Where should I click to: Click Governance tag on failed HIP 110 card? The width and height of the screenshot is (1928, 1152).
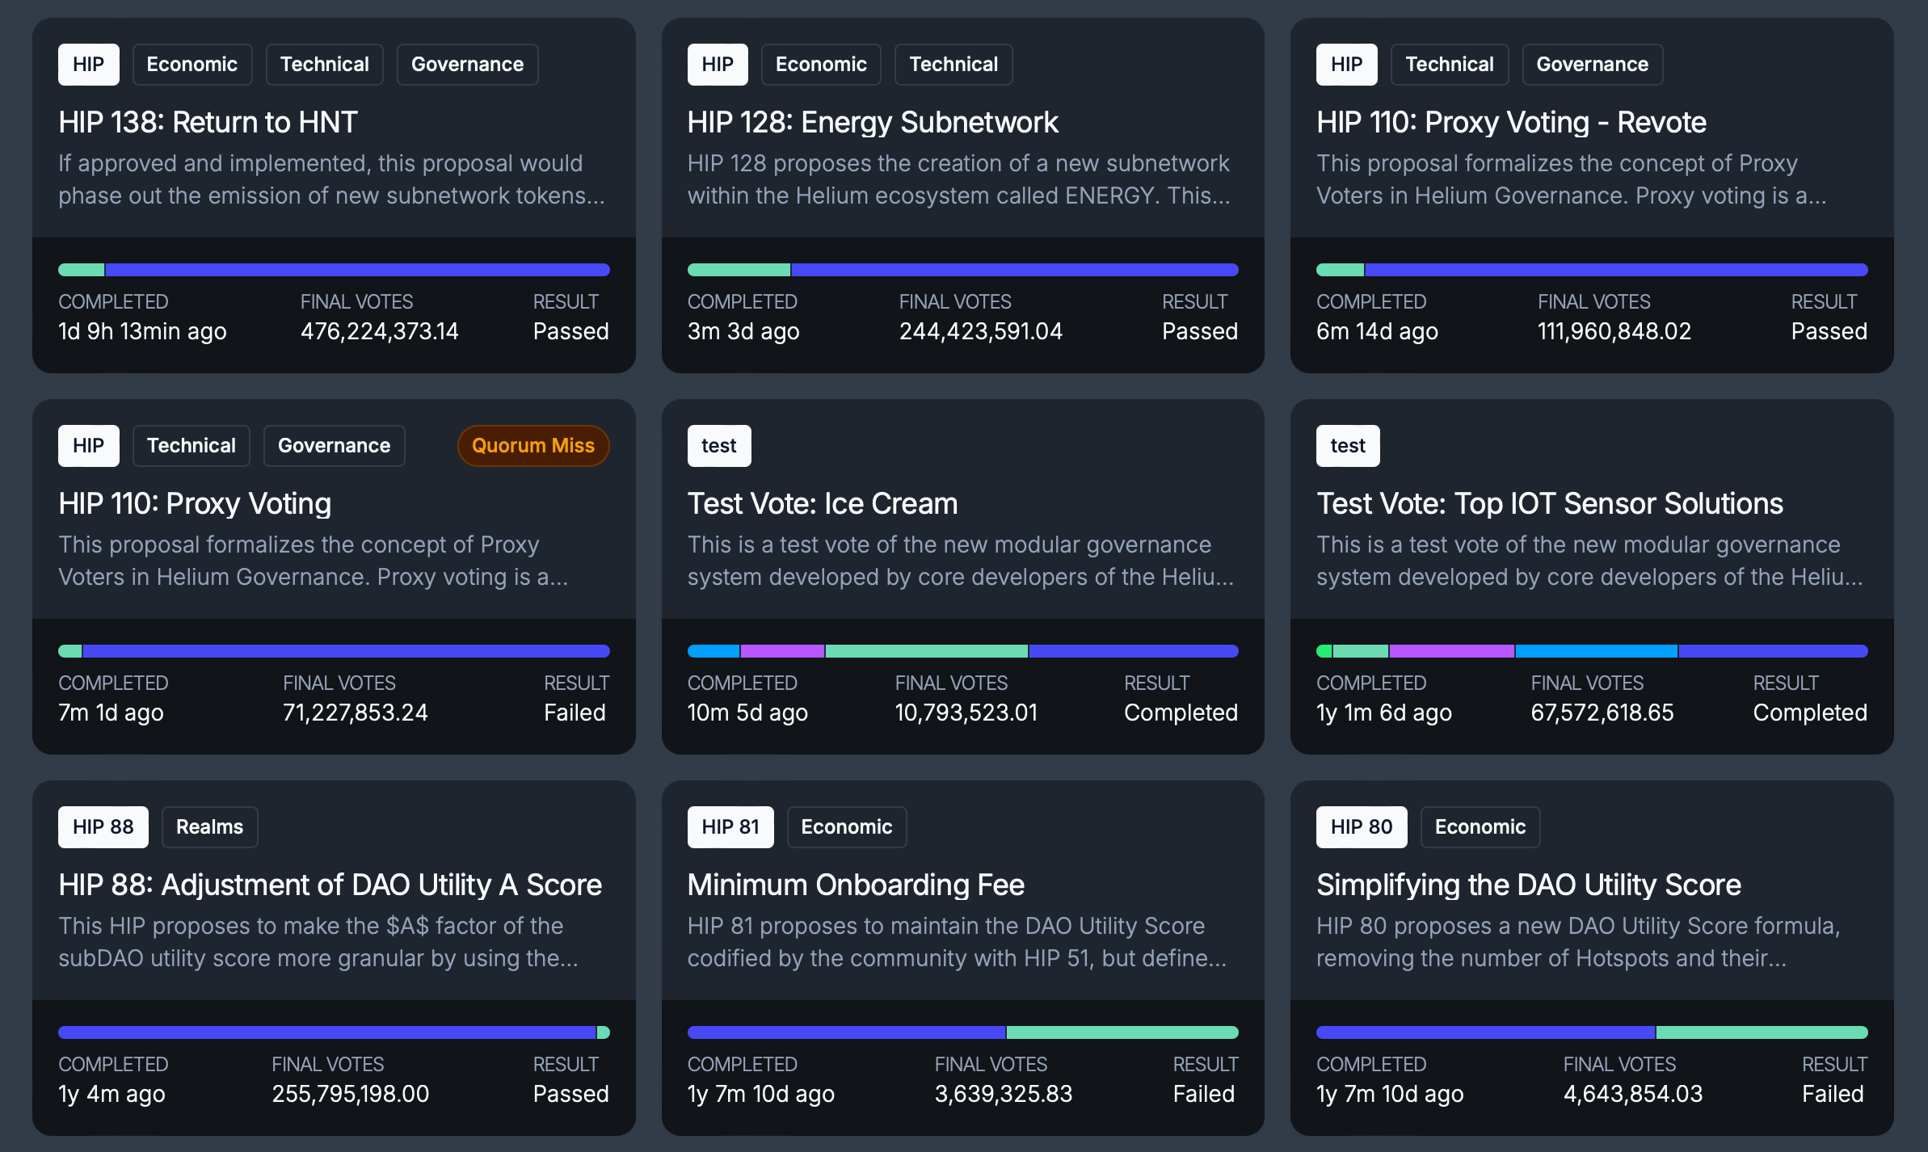[x=335, y=446]
